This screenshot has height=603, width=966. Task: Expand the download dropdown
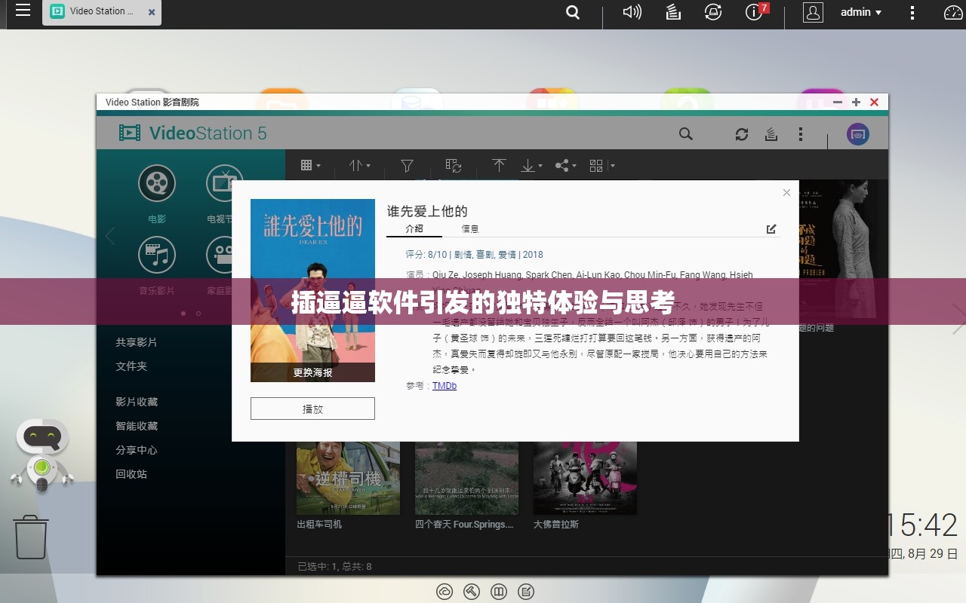coord(531,166)
